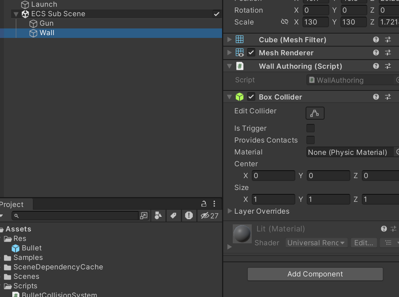
Task: Click the shader Edit... button
Action: tap(364, 242)
